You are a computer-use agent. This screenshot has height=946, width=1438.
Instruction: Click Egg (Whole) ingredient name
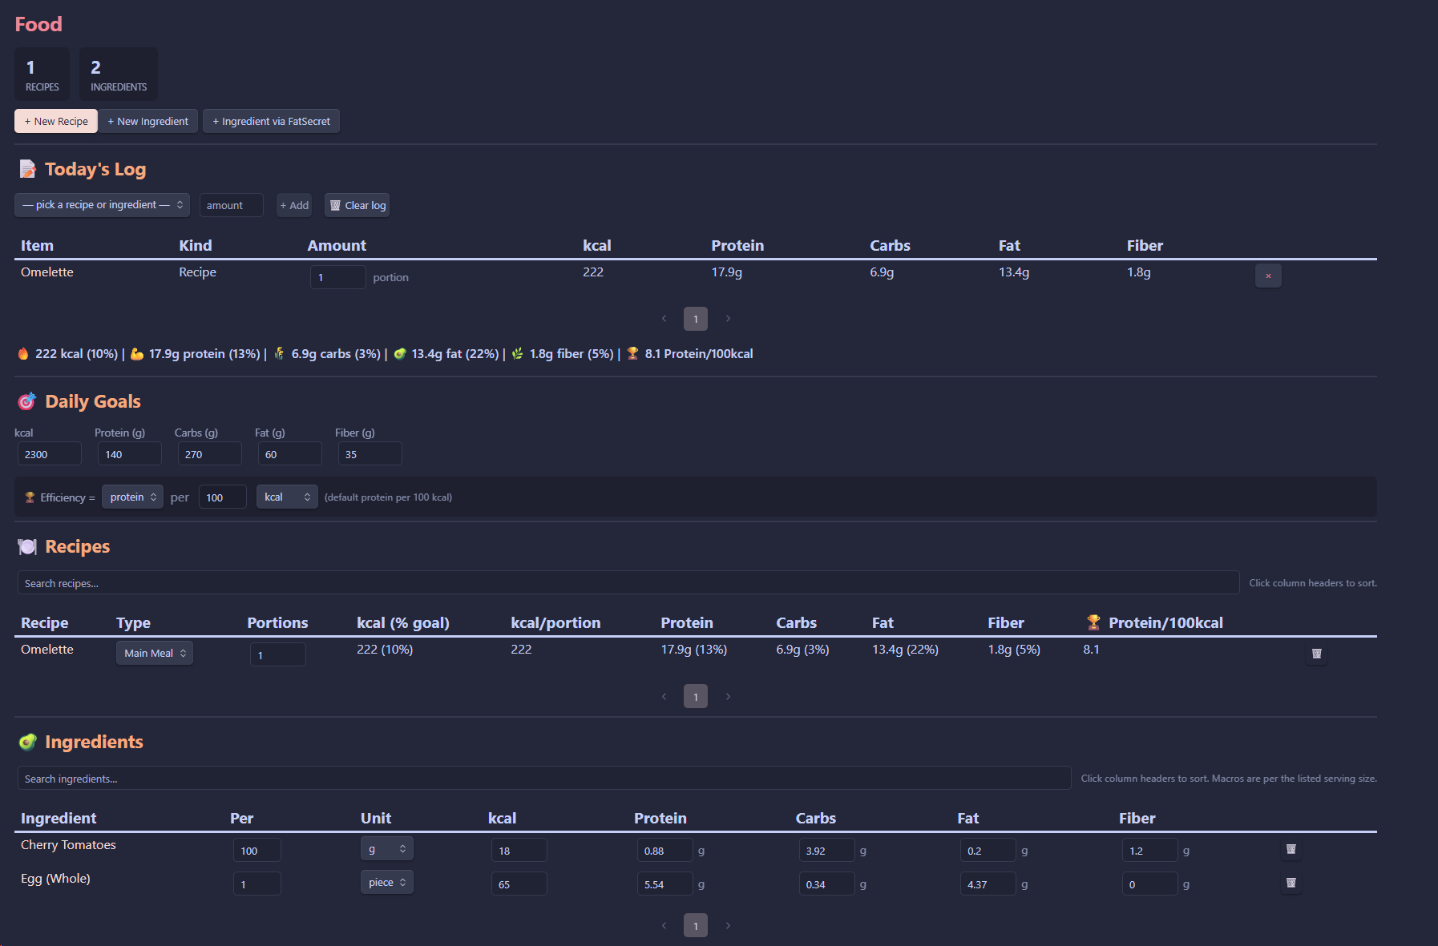click(55, 878)
